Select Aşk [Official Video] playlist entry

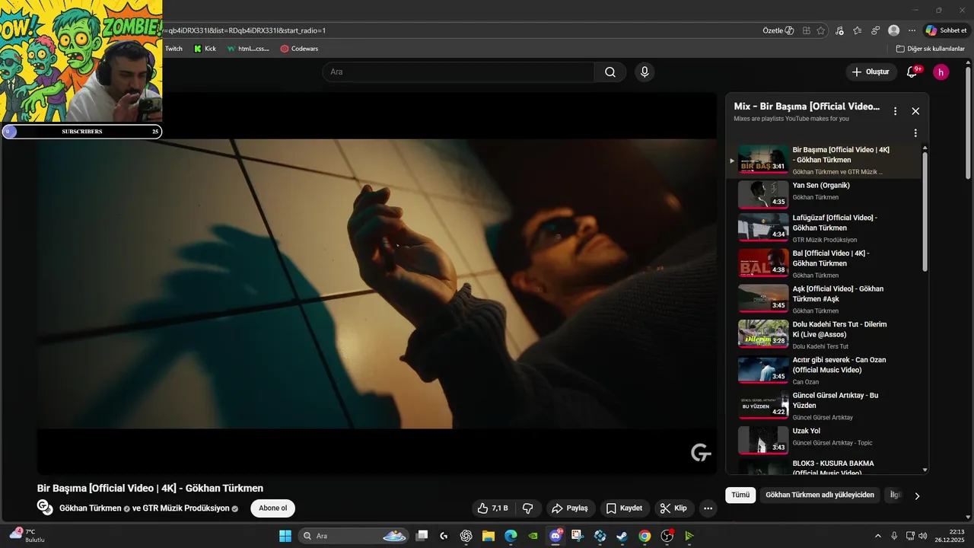coord(826,298)
